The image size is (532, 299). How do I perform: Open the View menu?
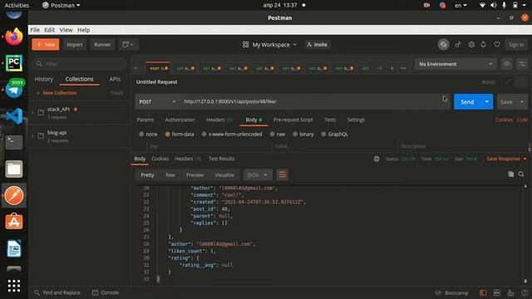(x=66, y=30)
